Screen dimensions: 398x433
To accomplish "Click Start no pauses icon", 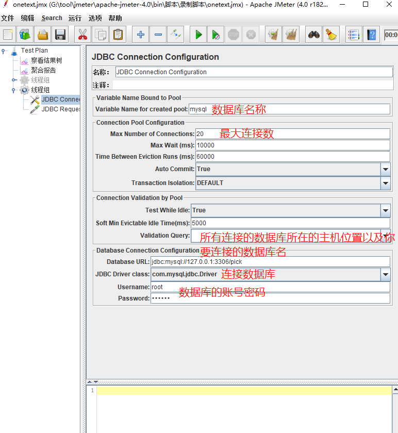I will pyautogui.click(x=215, y=35).
